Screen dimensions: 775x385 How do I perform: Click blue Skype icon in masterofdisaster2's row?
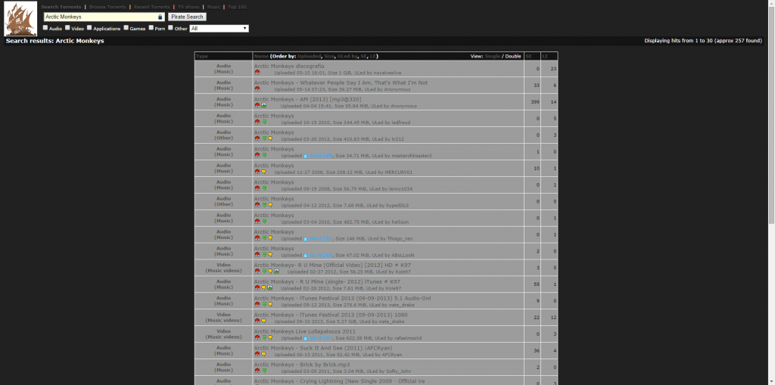306,156
